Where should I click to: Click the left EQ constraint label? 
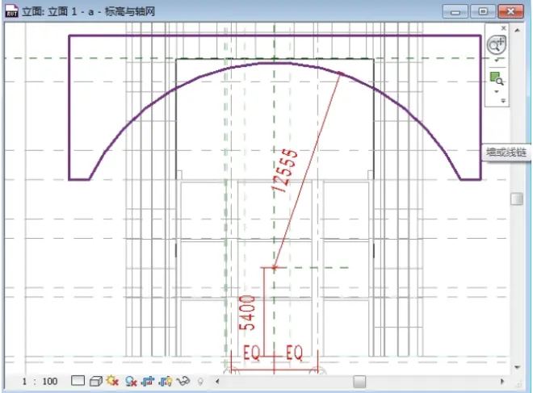(252, 353)
